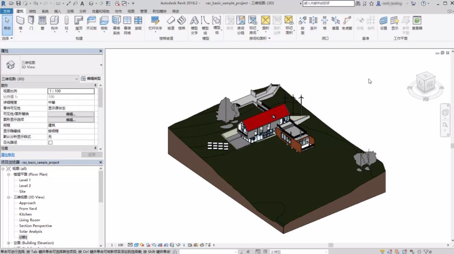Image resolution: width=454 pixels, height=254 pixels.
Task: Expand the Building Elevation (立面) node
Action: coord(9,243)
